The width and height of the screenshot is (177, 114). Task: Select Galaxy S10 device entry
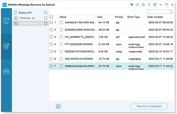coord(25,13)
